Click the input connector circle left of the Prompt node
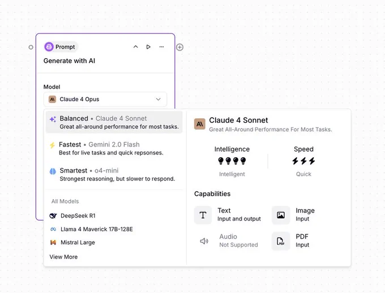Viewport: 385px width, 293px height. (31, 47)
